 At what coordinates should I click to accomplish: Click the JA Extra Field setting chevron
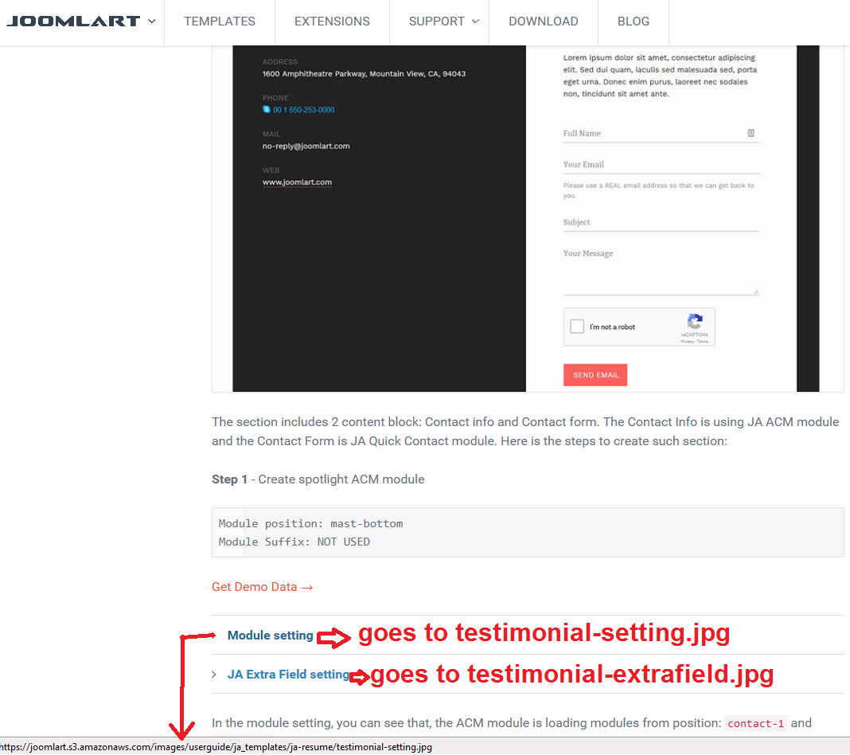tap(214, 675)
